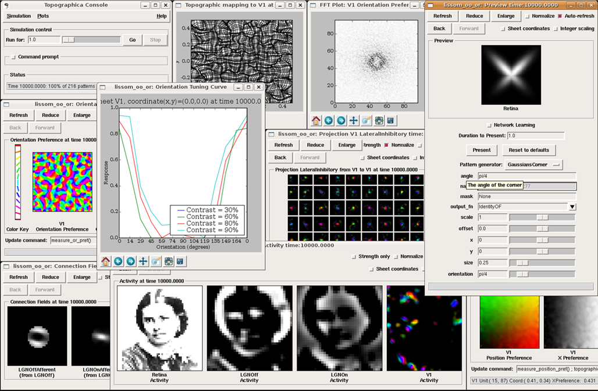Open window menu icon of Topographic mapping window

tap(178, 5)
